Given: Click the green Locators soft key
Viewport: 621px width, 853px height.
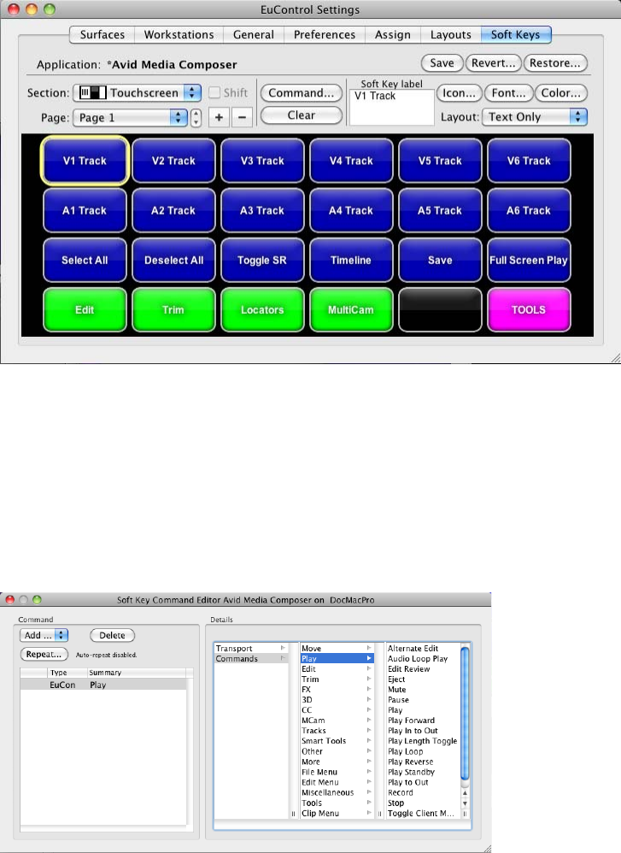Looking at the screenshot, I should pyautogui.click(x=262, y=309).
